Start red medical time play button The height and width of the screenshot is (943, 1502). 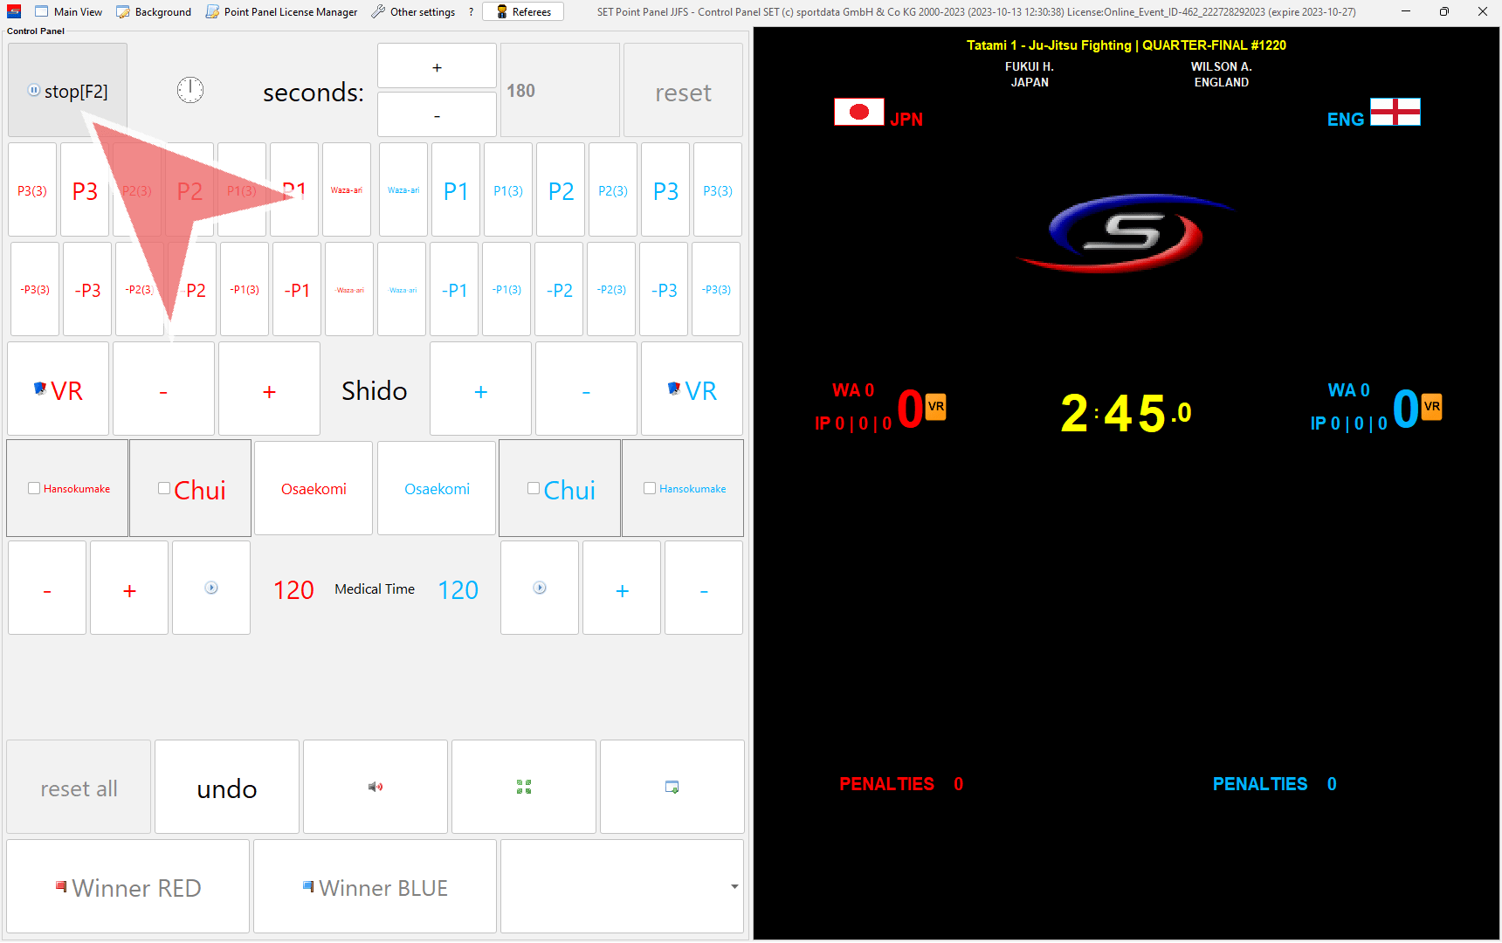click(211, 588)
